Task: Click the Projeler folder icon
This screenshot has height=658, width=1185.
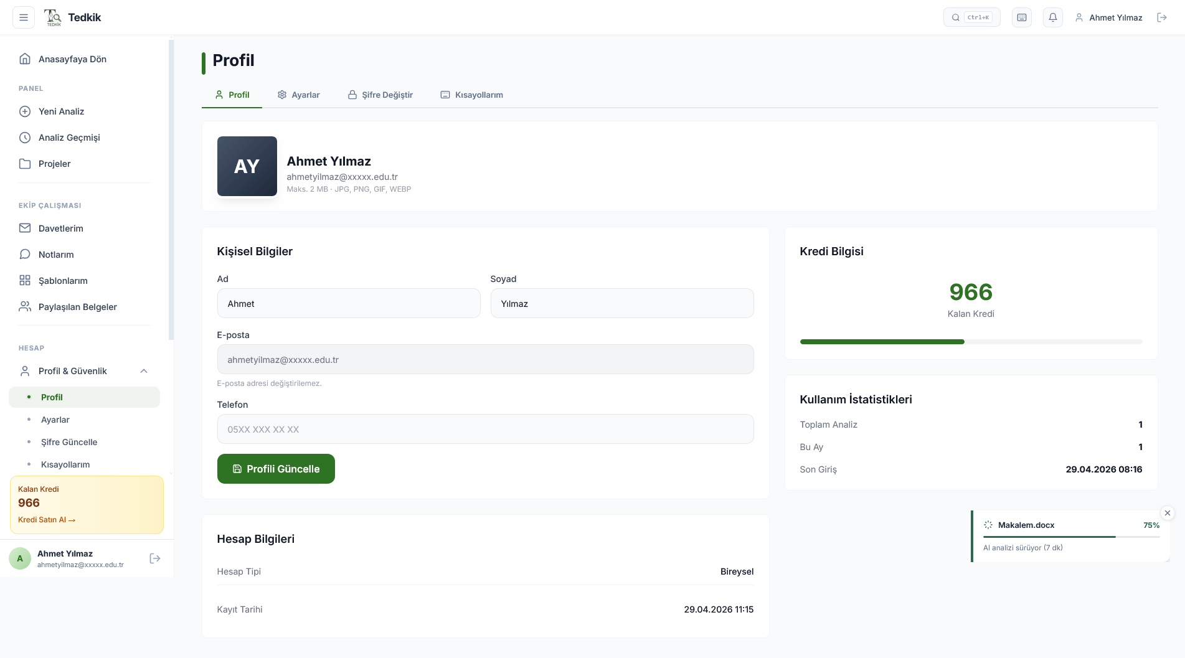Action: tap(25, 164)
